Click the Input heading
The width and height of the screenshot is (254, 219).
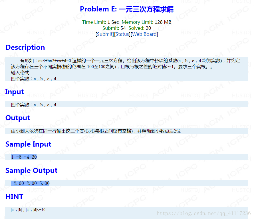[15, 92]
